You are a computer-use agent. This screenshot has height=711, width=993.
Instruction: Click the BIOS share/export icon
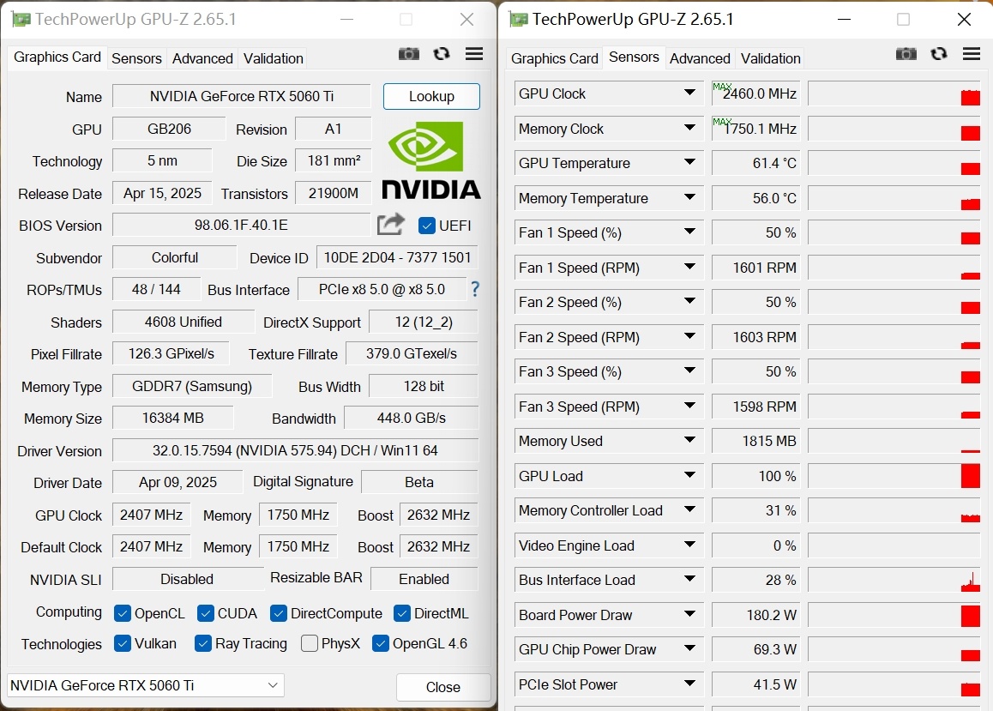point(391,225)
